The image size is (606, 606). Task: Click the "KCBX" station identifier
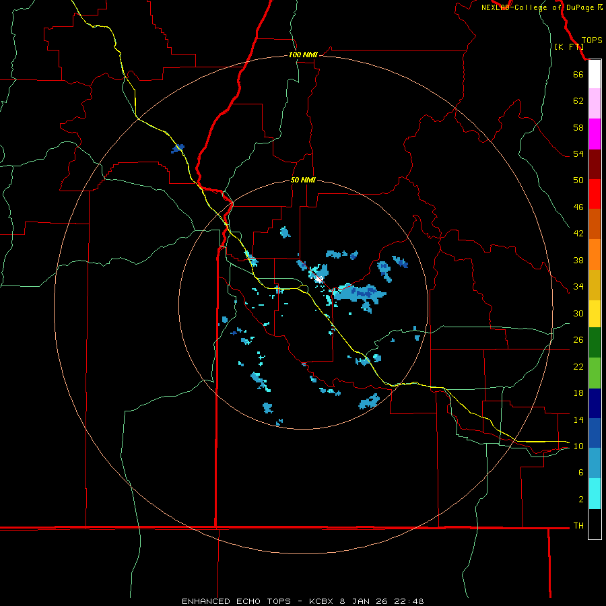[323, 601]
